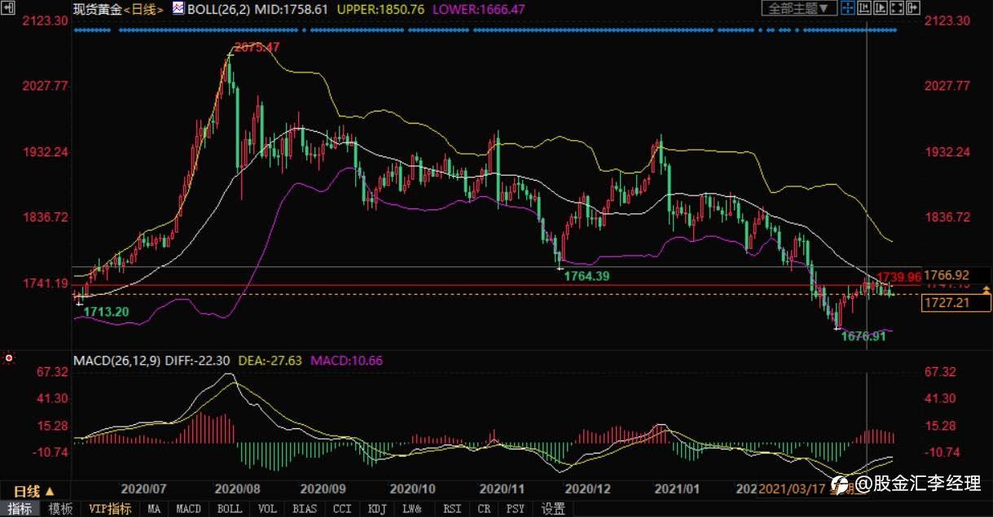
Task: Click the orange price alert arrow at 1727.21
Action: tap(987, 290)
